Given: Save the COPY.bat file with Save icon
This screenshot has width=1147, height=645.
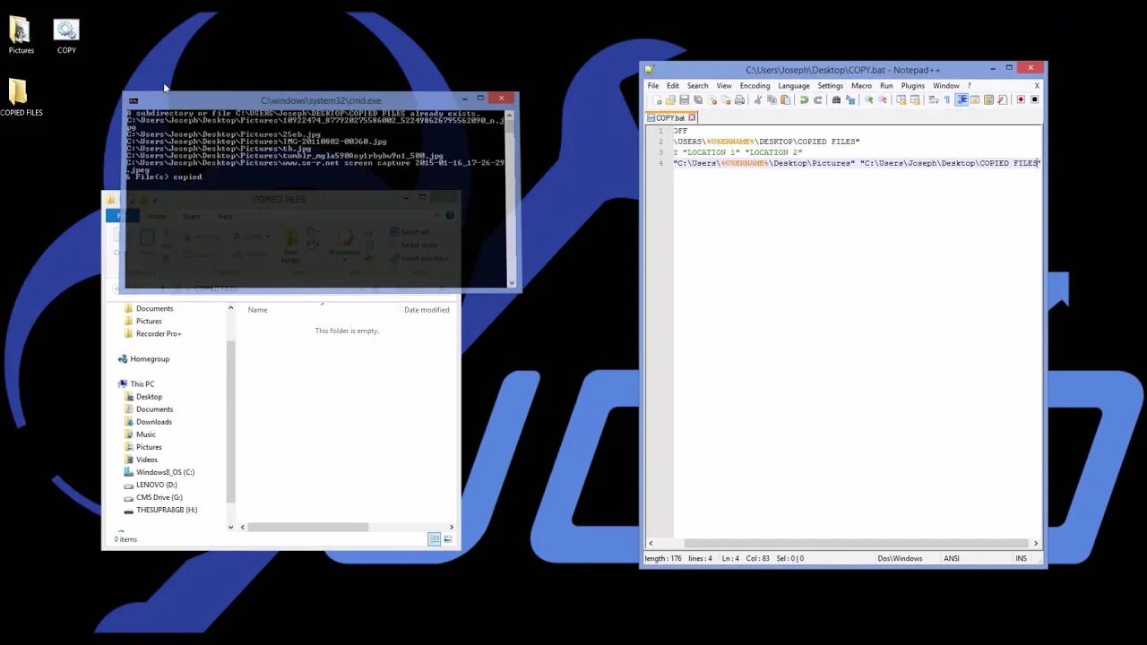Looking at the screenshot, I should pos(684,99).
